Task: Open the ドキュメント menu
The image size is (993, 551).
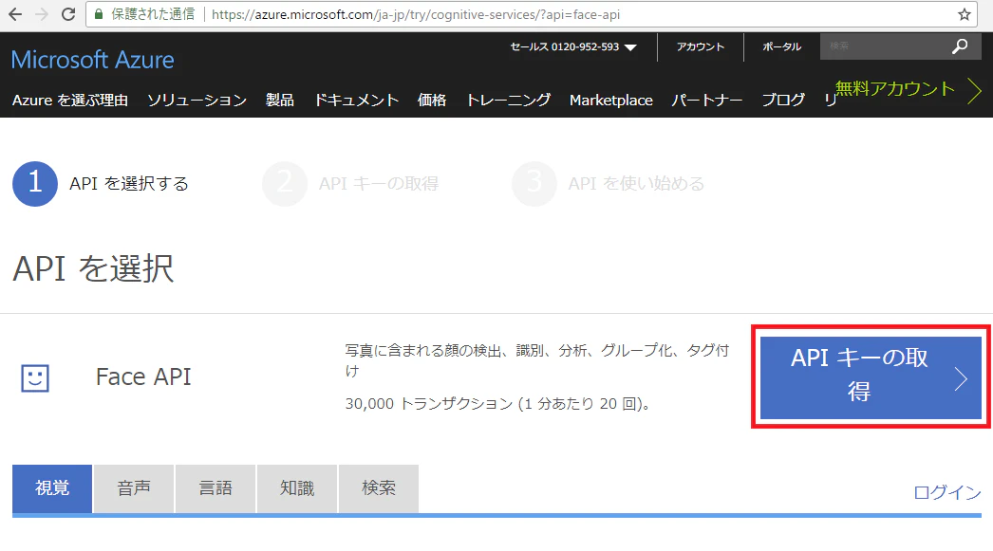Action: pyautogui.click(x=357, y=100)
